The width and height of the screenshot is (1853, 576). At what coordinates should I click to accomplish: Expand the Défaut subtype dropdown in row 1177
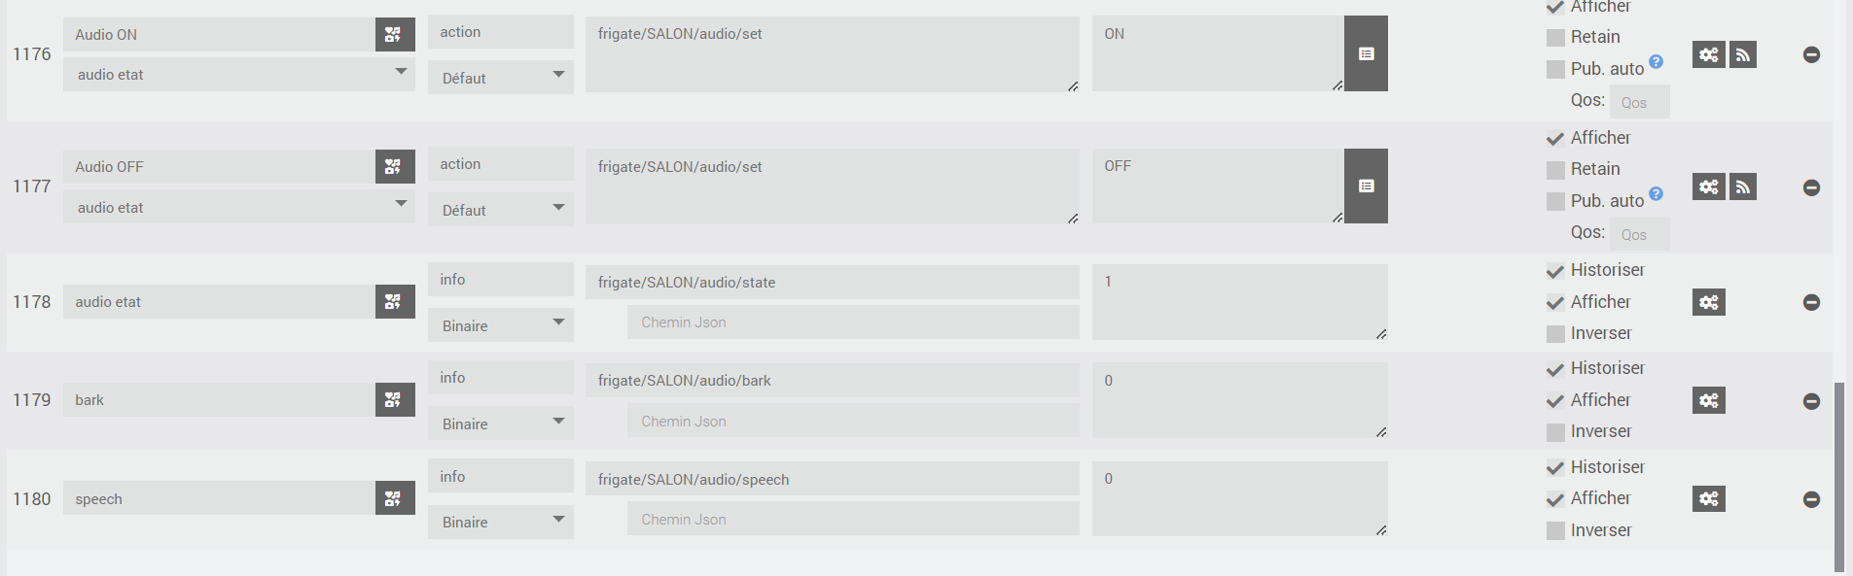pos(500,210)
